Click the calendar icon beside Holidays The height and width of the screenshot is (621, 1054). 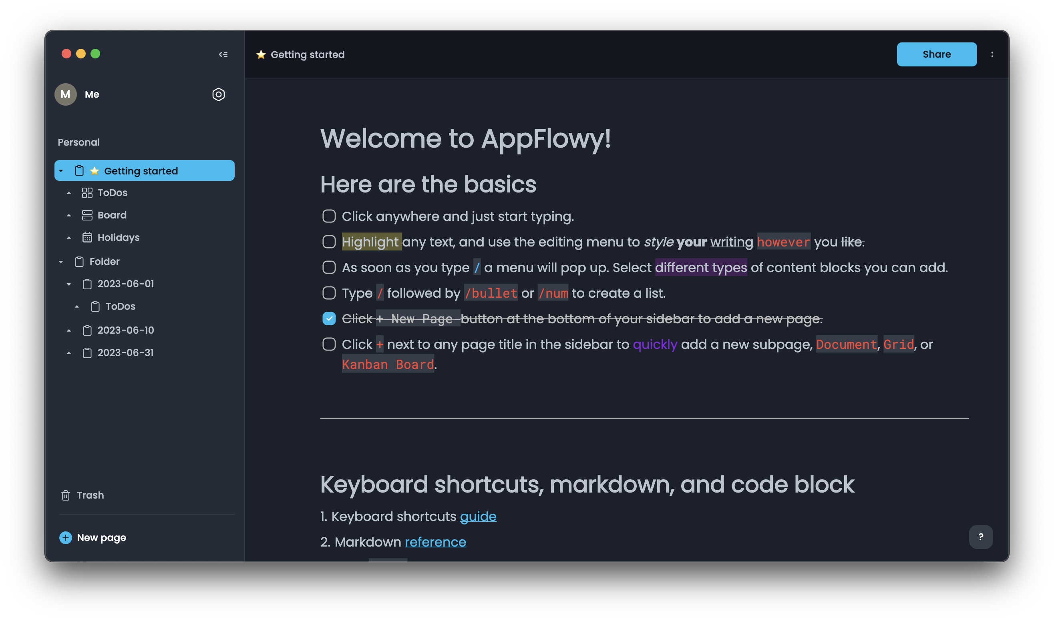[x=87, y=237]
